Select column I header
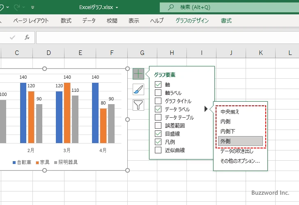Screen dimensions: 299x205 202,53
